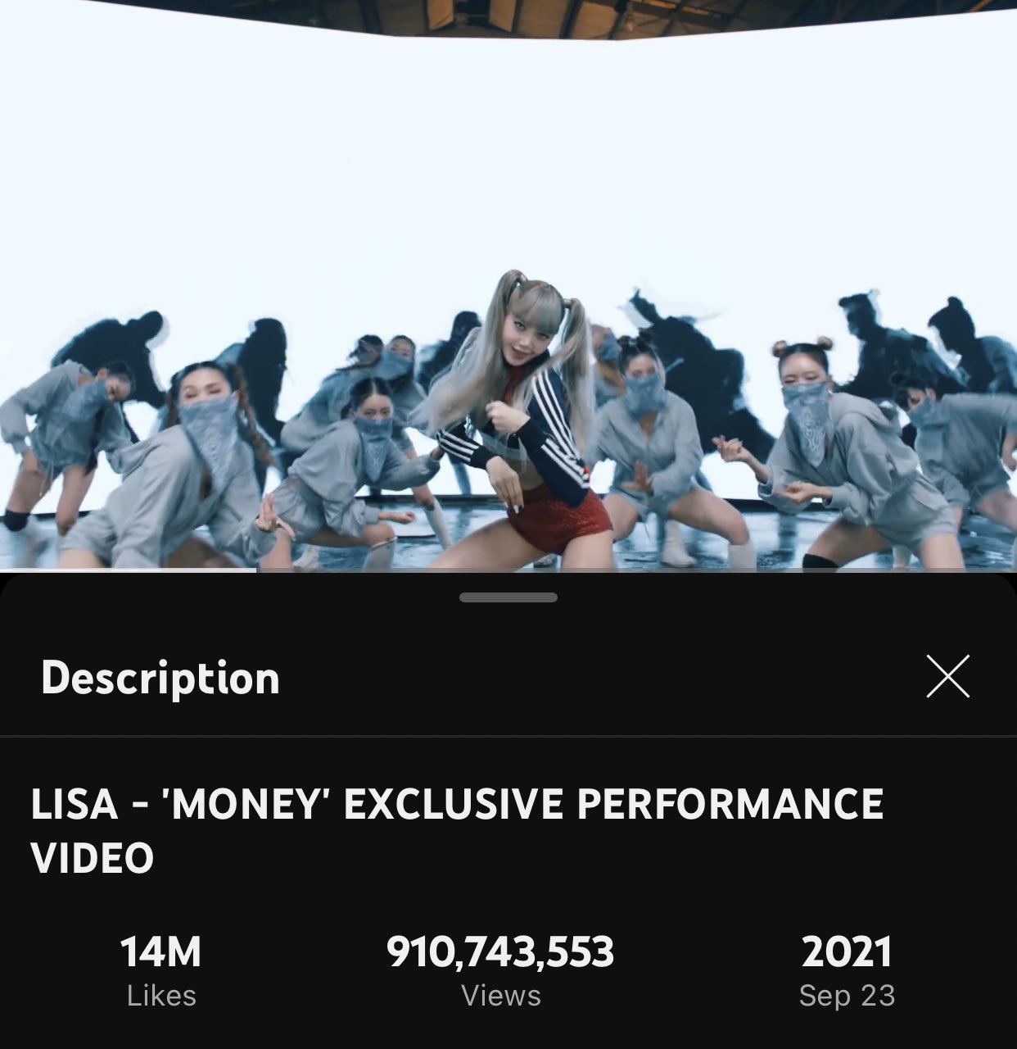Click 'EXCLUSIVE PERFORMANCE' in the title
This screenshot has height=1049, width=1017.
coord(614,804)
